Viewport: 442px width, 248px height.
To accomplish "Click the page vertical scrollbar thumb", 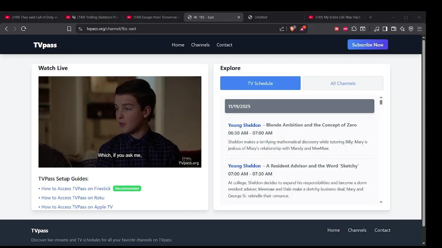I will pyautogui.click(x=424, y=133).
